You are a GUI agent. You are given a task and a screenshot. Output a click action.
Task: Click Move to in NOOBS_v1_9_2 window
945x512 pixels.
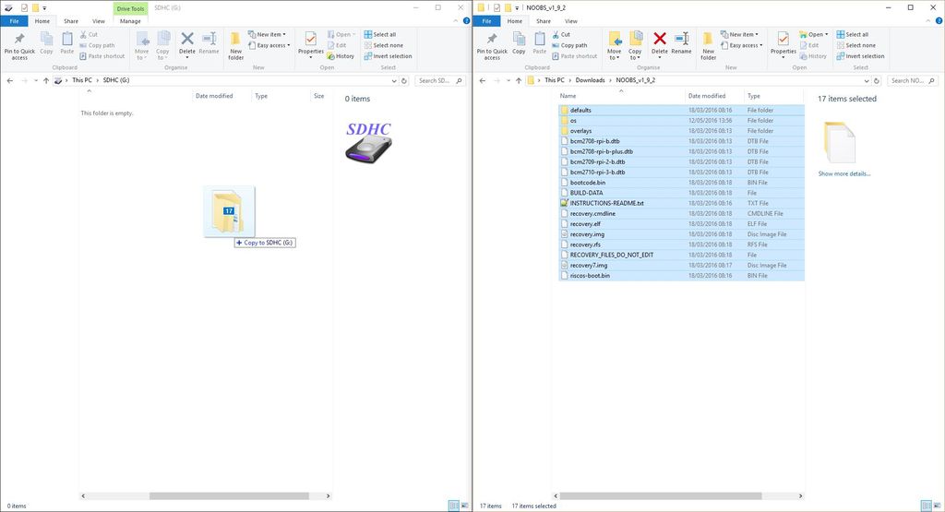point(614,45)
